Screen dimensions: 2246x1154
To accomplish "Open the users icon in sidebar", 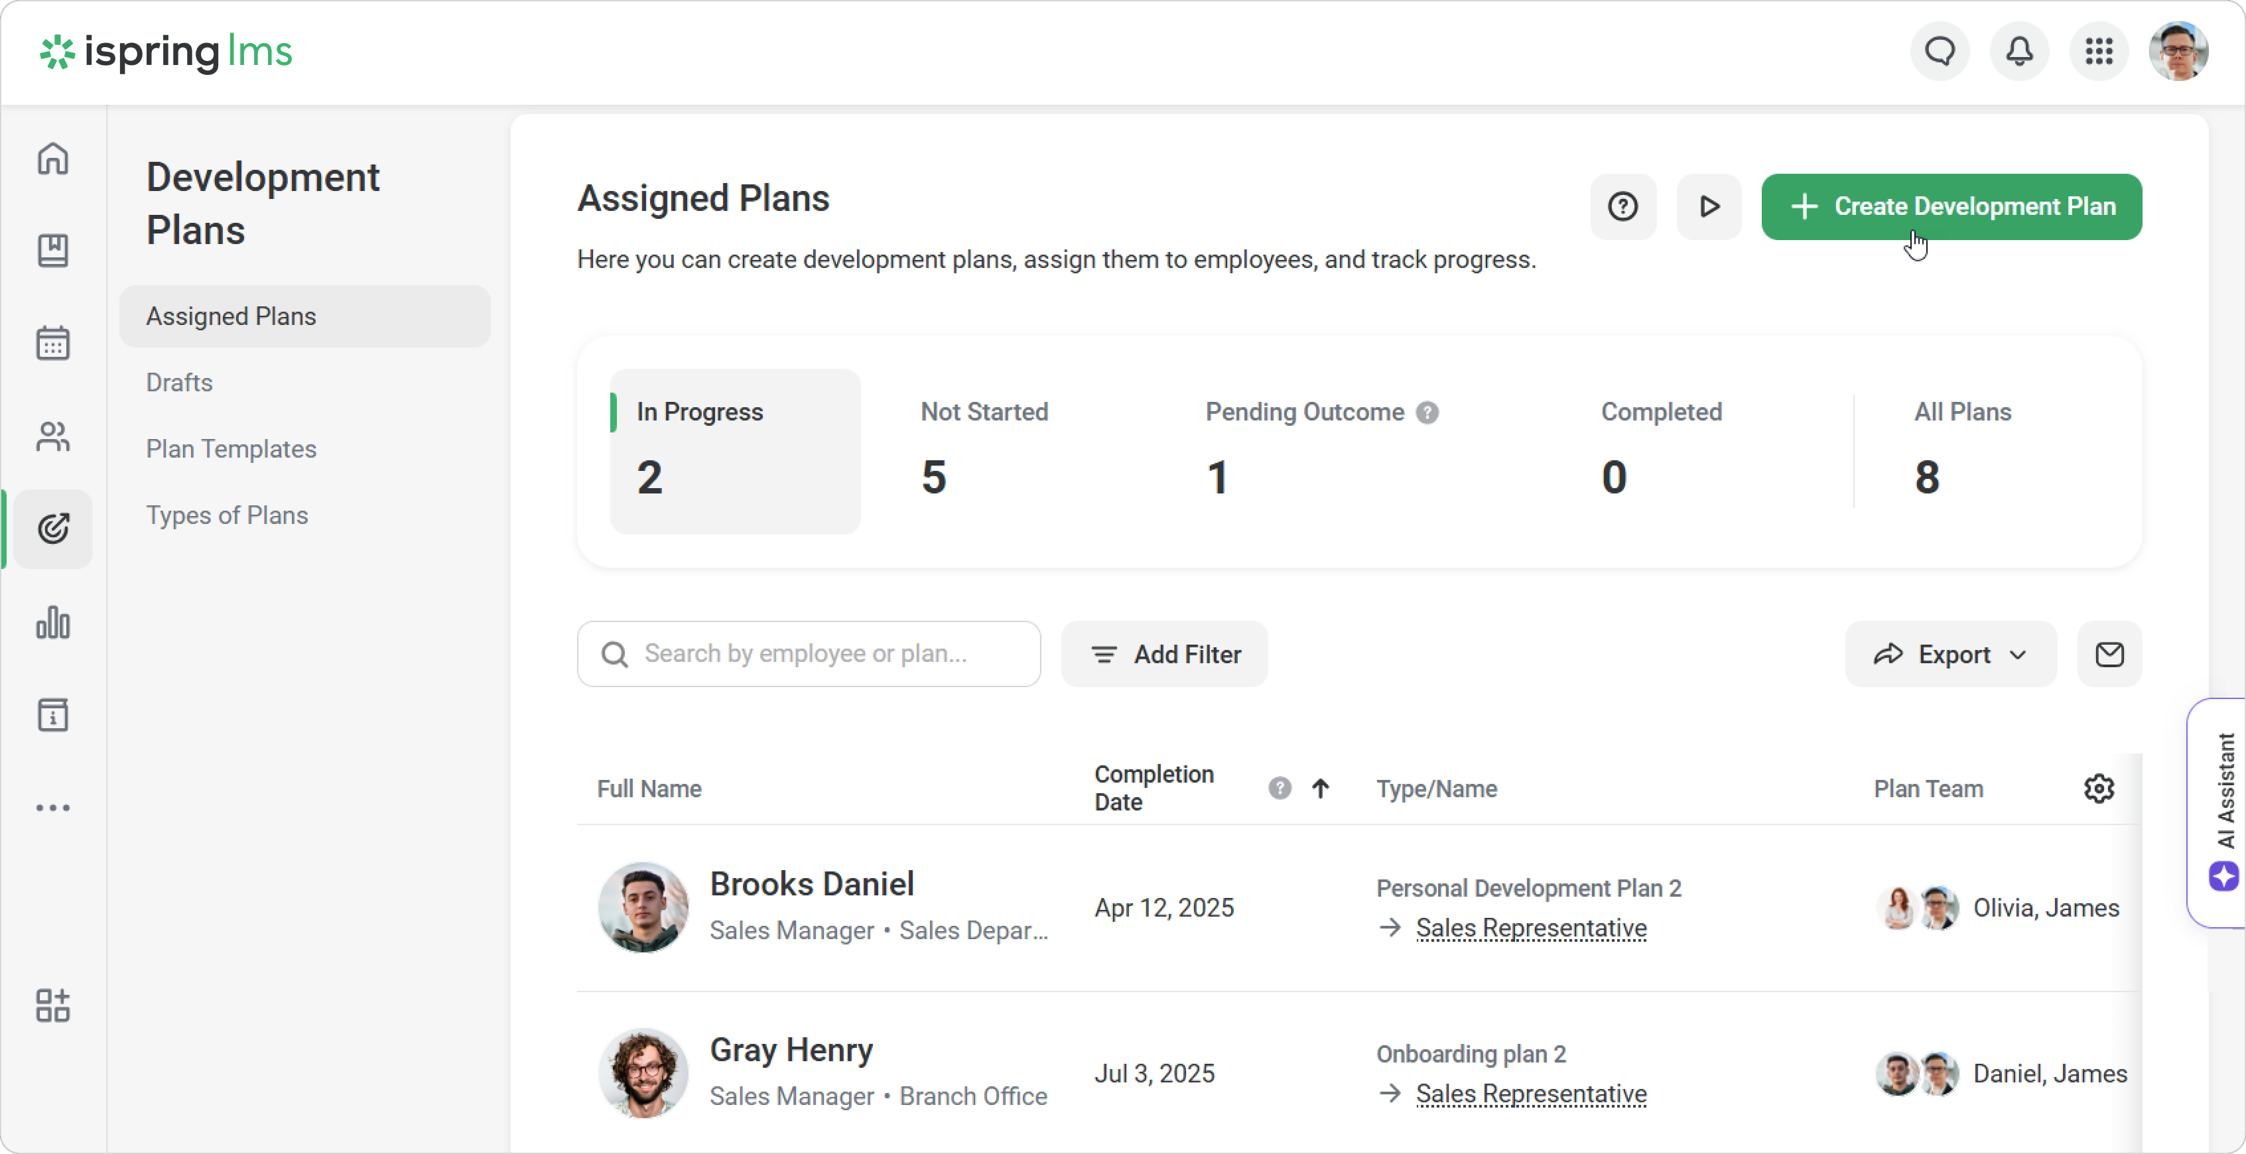I will tap(53, 436).
